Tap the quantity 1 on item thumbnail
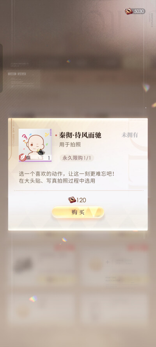The width and height of the screenshot is (156, 347). [49, 158]
